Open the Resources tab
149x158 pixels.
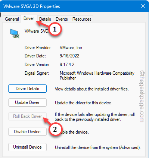point(82,19)
